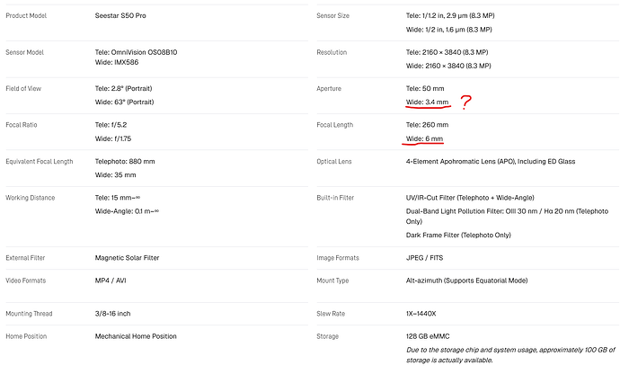The image size is (620, 374).
Task: Click the 'External Filter' label
Action: tap(25, 258)
